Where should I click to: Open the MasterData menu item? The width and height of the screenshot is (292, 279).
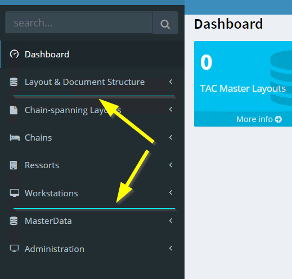click(92, 221)
